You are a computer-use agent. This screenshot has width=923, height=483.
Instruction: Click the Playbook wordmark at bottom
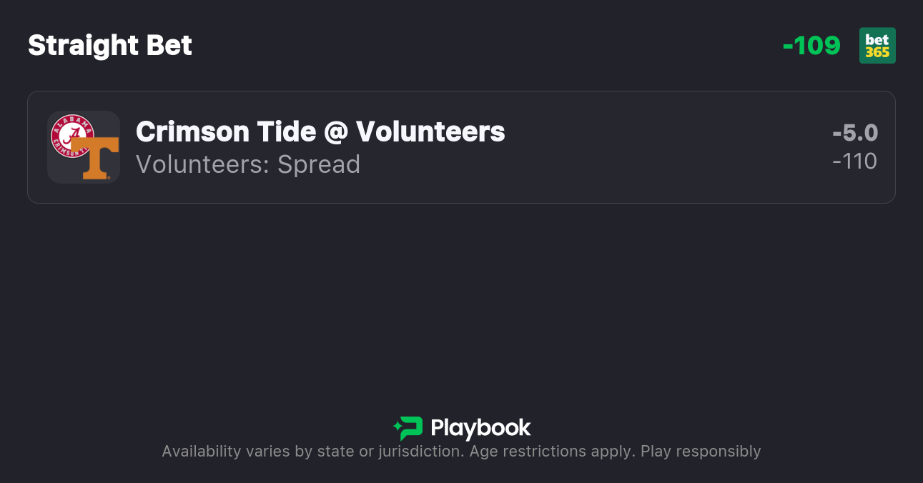click(x=480, y=428)
